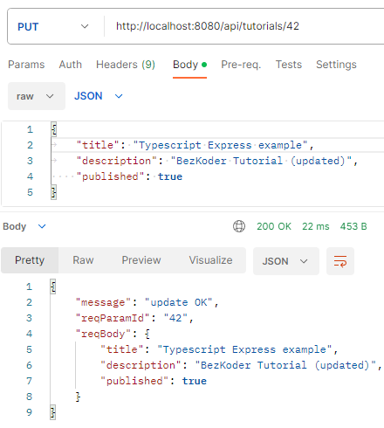
Task: Switch to Visualize response view
Action: click(x=210, y=260)
